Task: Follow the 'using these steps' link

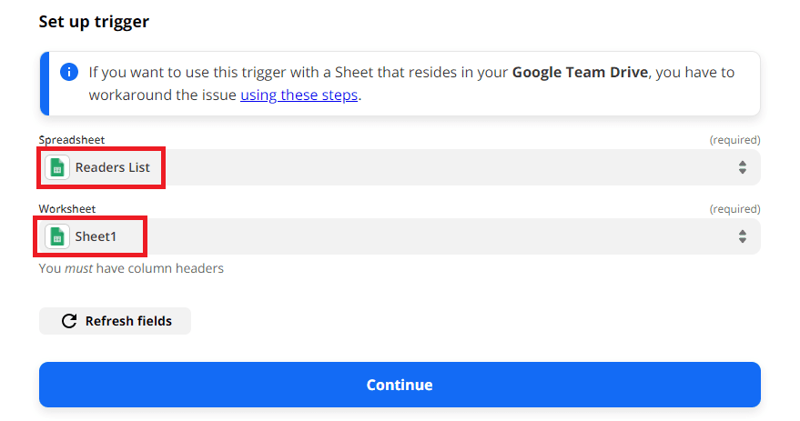Action: [299, 95]
